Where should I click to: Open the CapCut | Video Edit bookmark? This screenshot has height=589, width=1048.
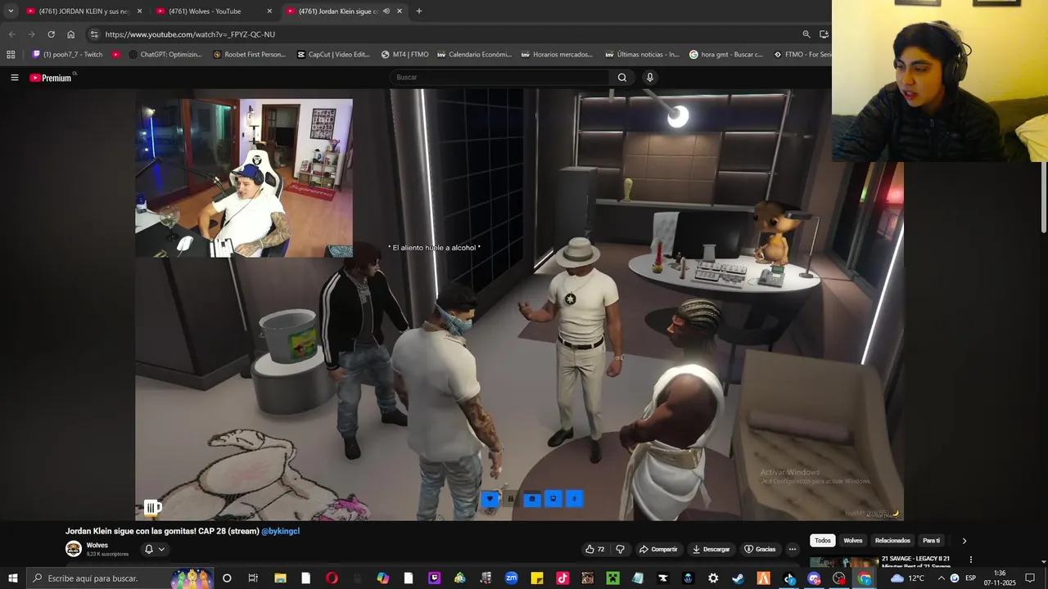(333, 55)
